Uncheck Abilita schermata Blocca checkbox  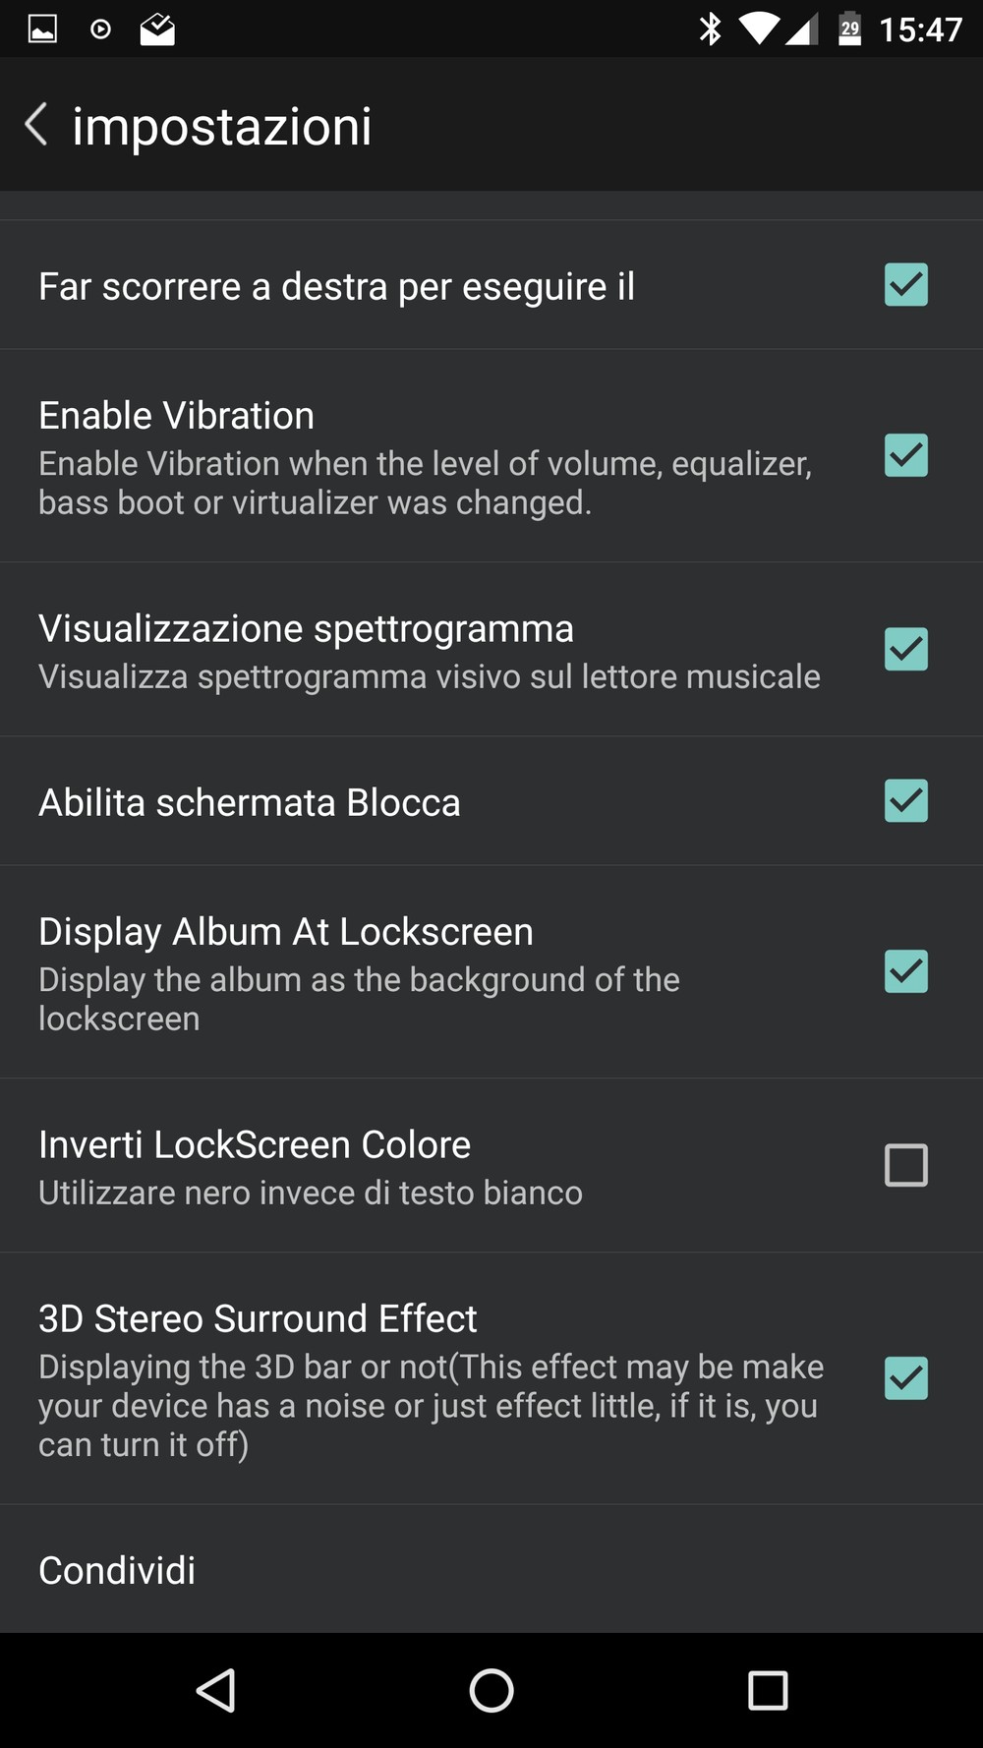pos(905,800)
